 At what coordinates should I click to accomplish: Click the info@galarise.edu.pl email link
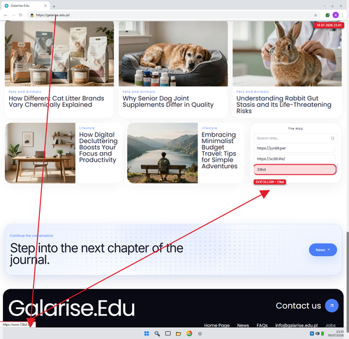(297, 325)
